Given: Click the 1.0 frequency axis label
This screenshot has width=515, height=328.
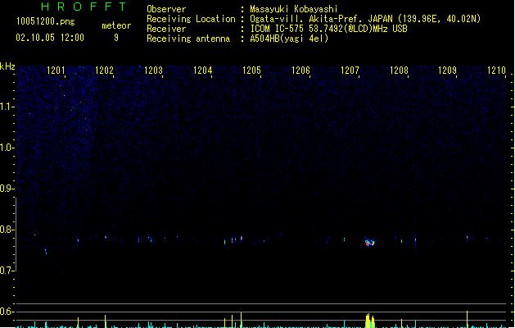Looking at the screenshot, I should pyautogui.click(x=7, y=148).
